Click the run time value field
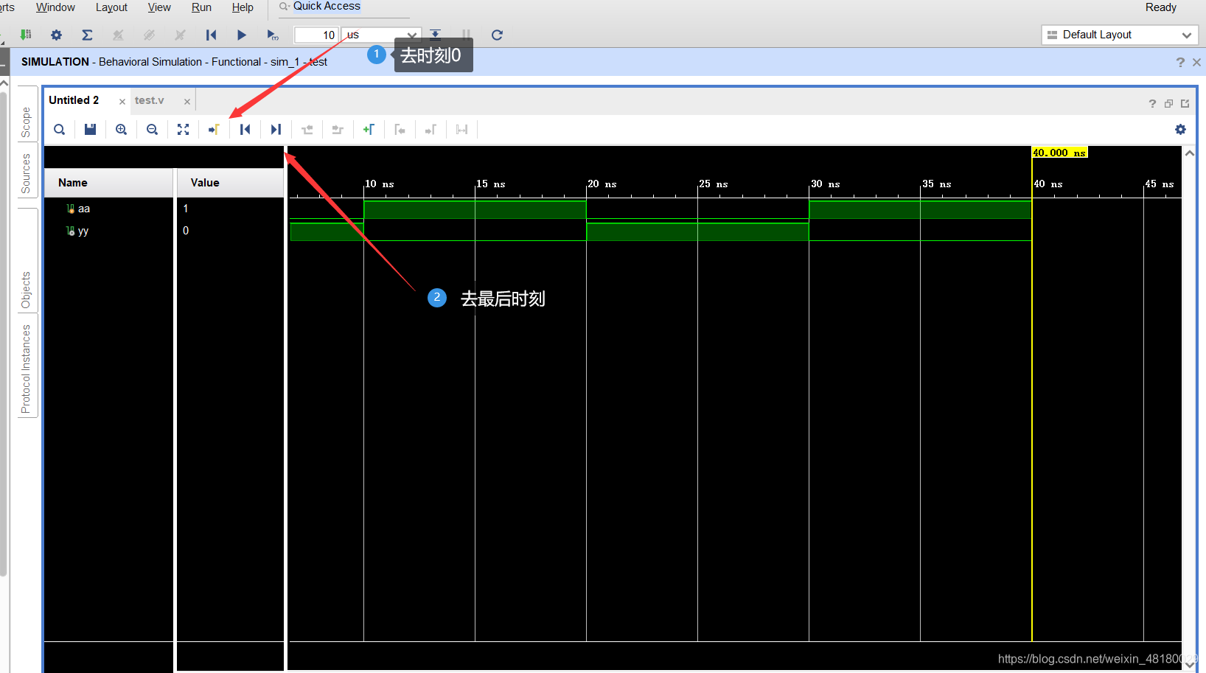 click(316, 35)
